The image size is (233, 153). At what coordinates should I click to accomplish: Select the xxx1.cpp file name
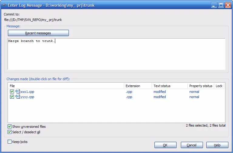click(x=27, y=92)
